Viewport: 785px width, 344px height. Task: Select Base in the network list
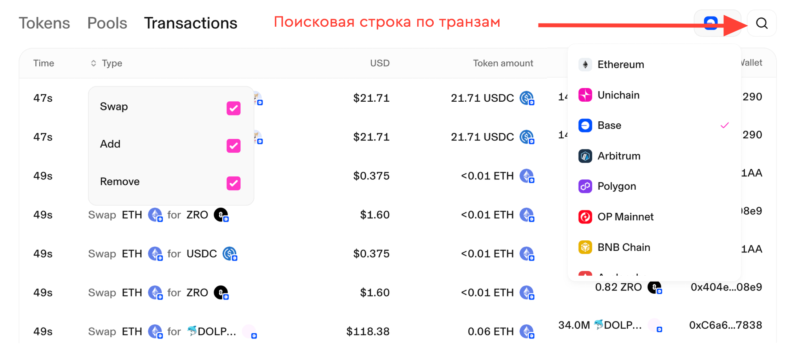tap(654, 125)
